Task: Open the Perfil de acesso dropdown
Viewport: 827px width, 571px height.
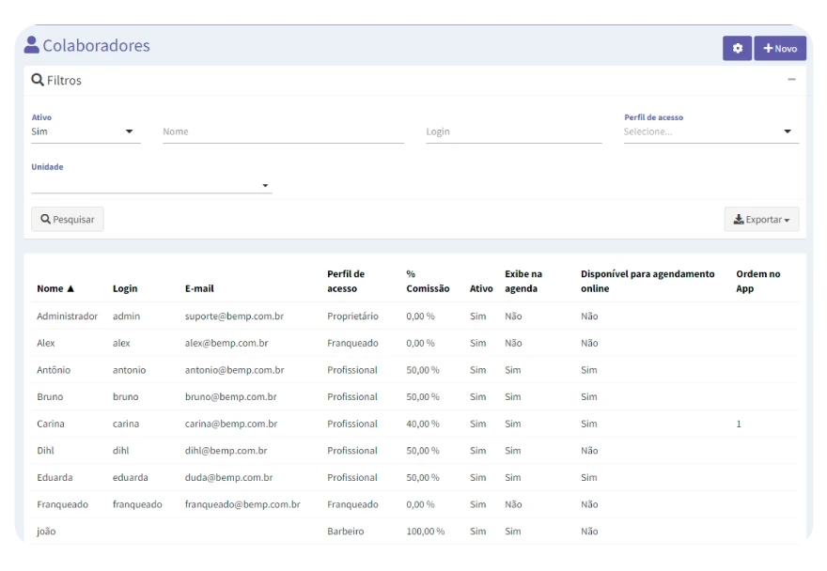Action: pyautogui.click(x=710, y=131)
